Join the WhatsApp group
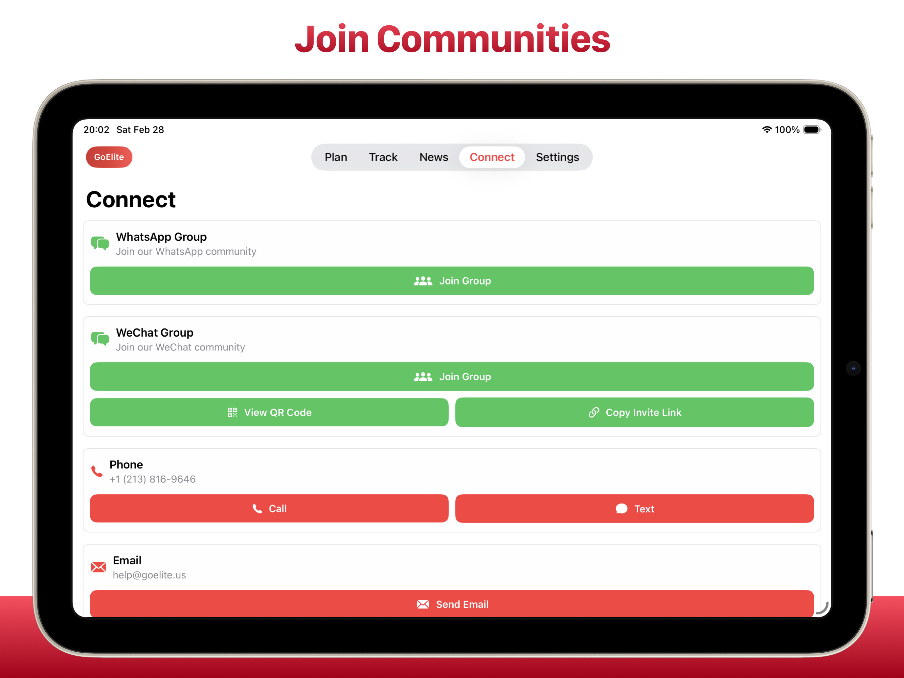The height and width of the screenshot is (678, 904). click(x=452, y=281)
